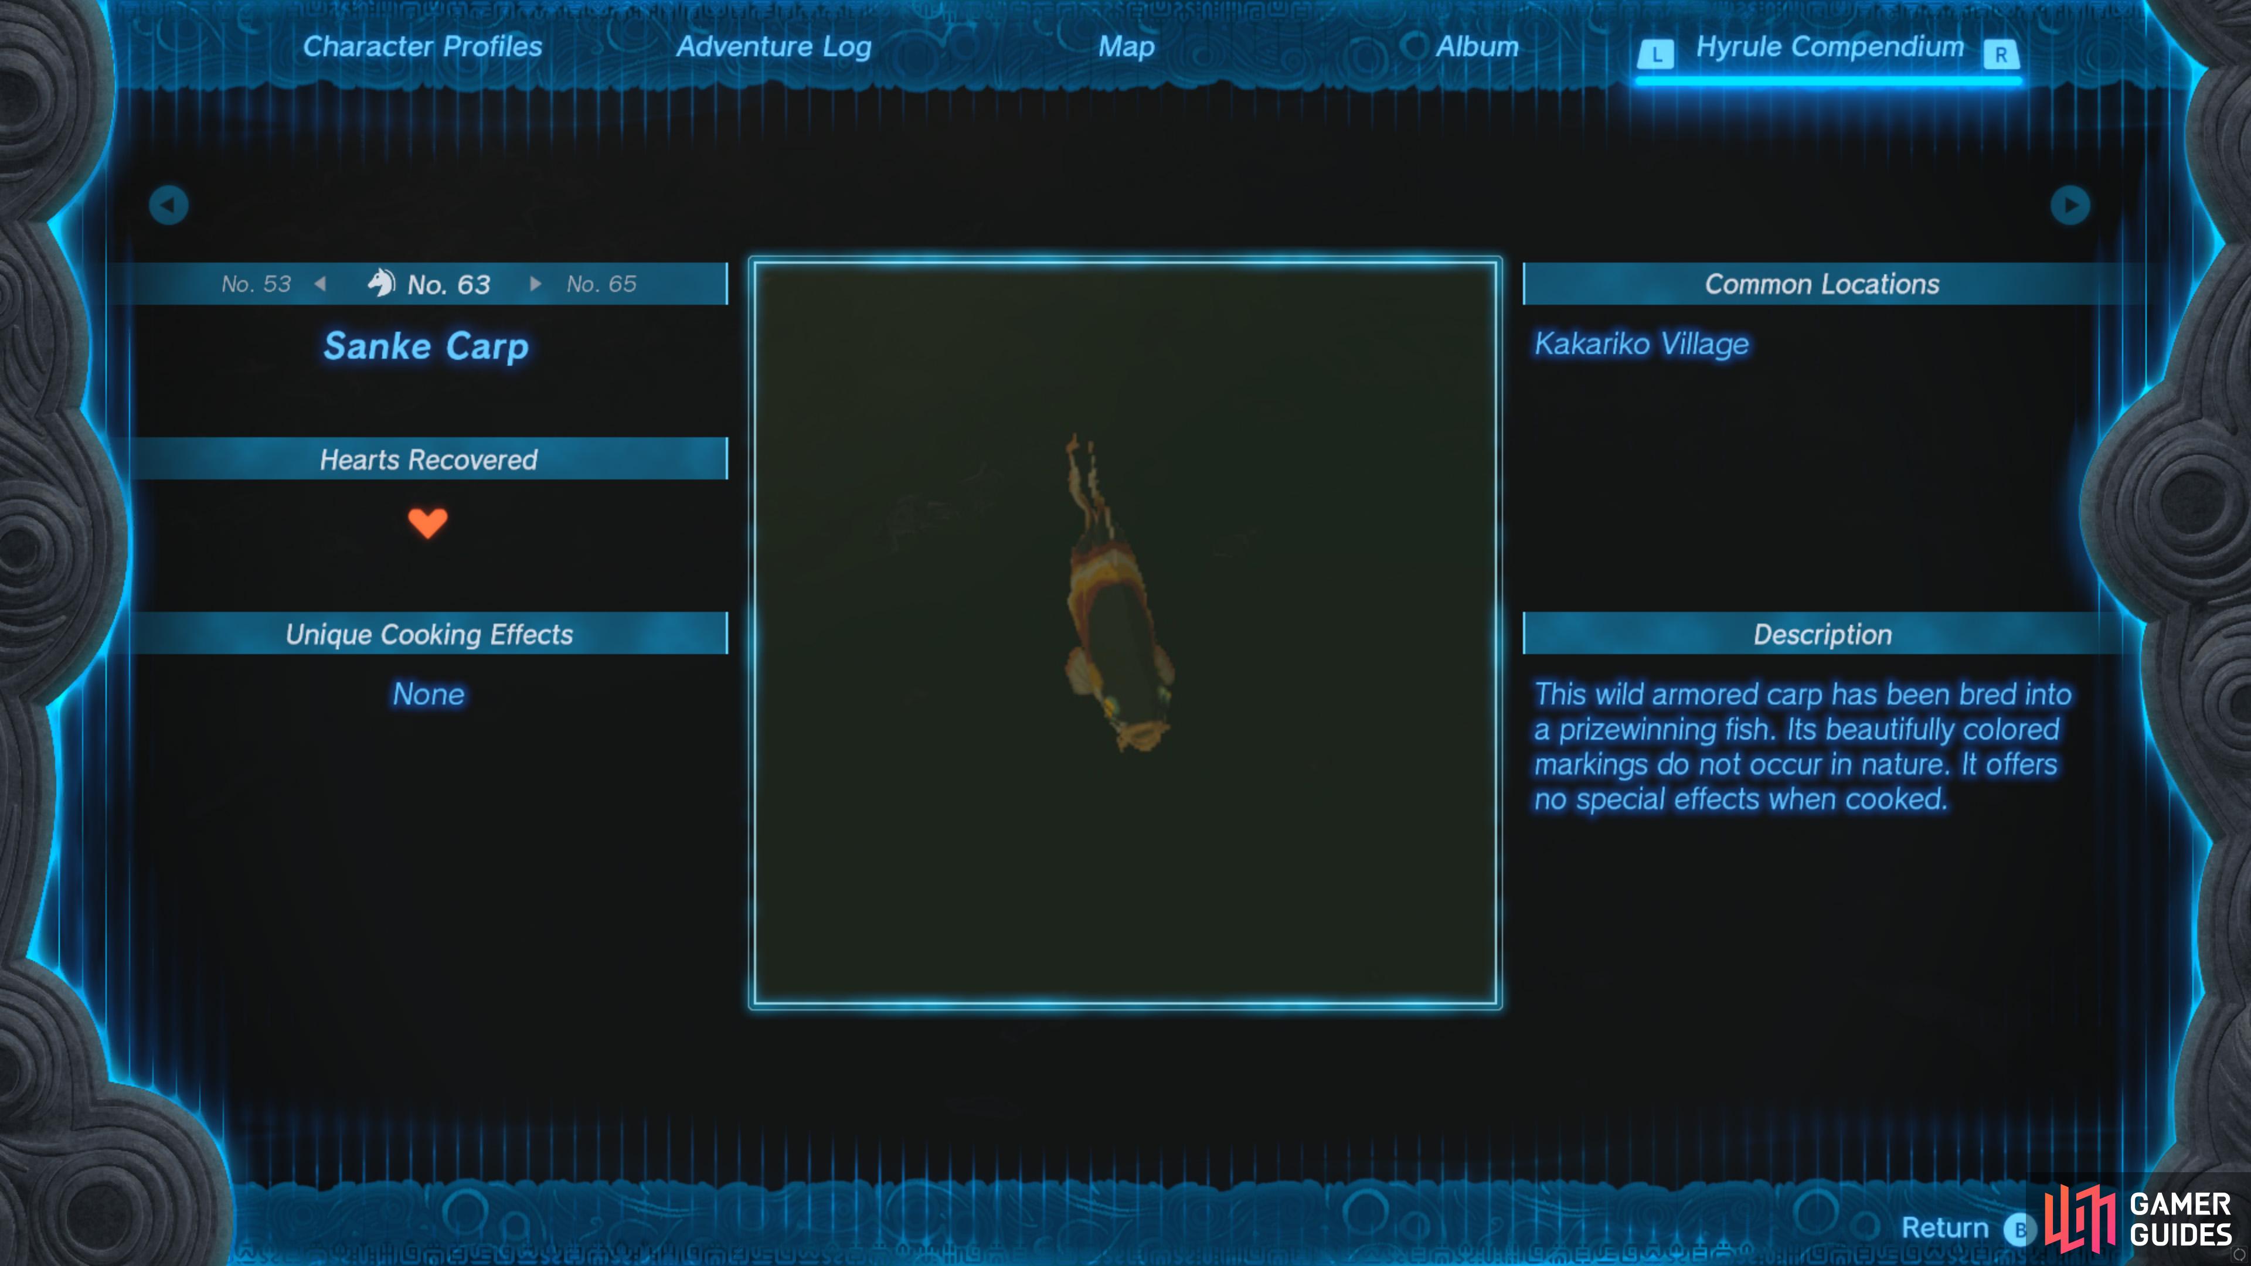
Task: Select the Kakariko Village location
Action: tap(1641, 344)
